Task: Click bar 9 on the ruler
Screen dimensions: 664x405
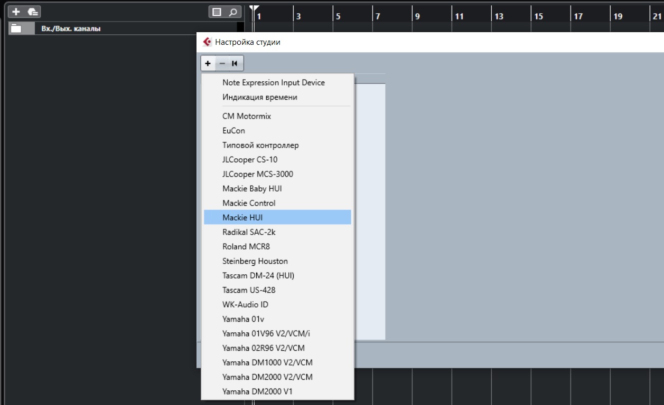Action: tap(417, 16)
